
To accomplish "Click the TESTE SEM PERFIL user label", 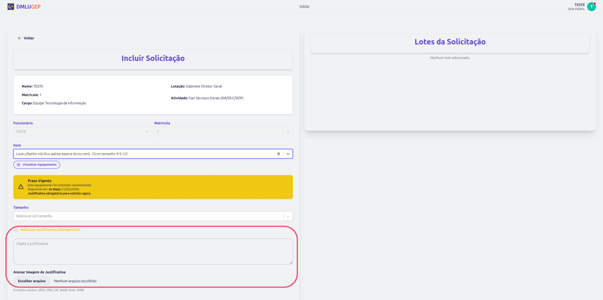I will pyautogui.click(x=576, y=7).
